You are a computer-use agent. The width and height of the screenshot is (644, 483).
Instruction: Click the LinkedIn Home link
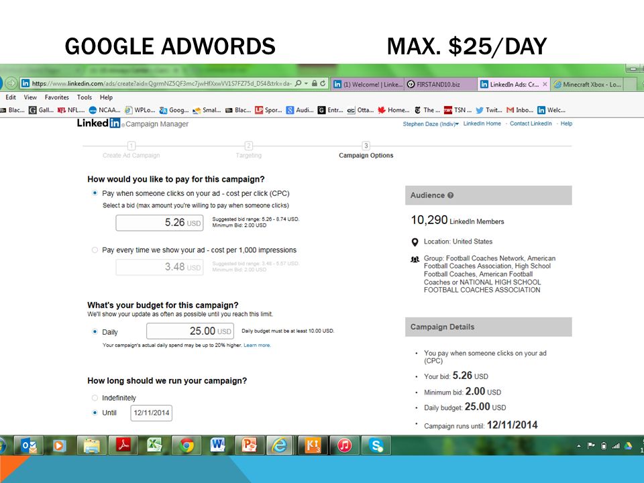pyautogui.click(x=482, y=123)
